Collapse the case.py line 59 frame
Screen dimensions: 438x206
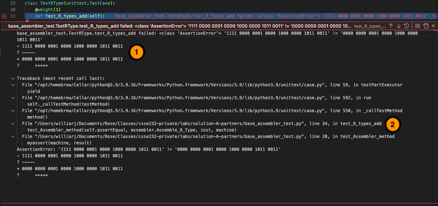[13, 85]
